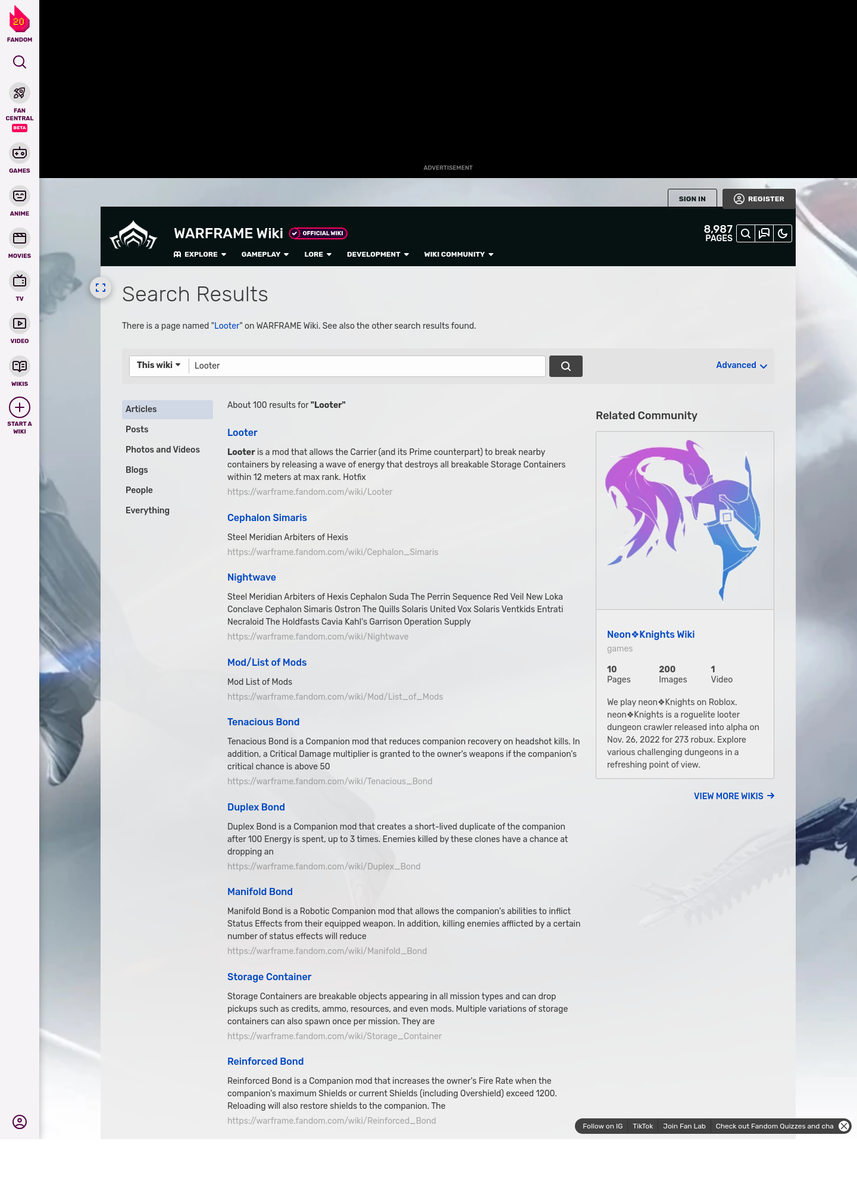Click the search text field containing Looter

(367, 366)
